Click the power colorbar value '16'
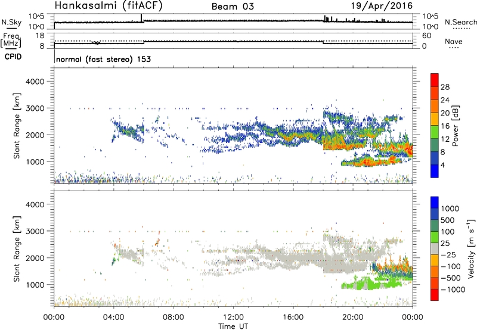 click(x=445, y=126)
